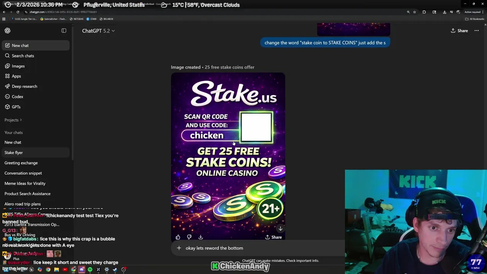Open the U.GG Jungle Tier List bookmark
The height and width of the screenshot is (274, 487).
coord(25,19)
